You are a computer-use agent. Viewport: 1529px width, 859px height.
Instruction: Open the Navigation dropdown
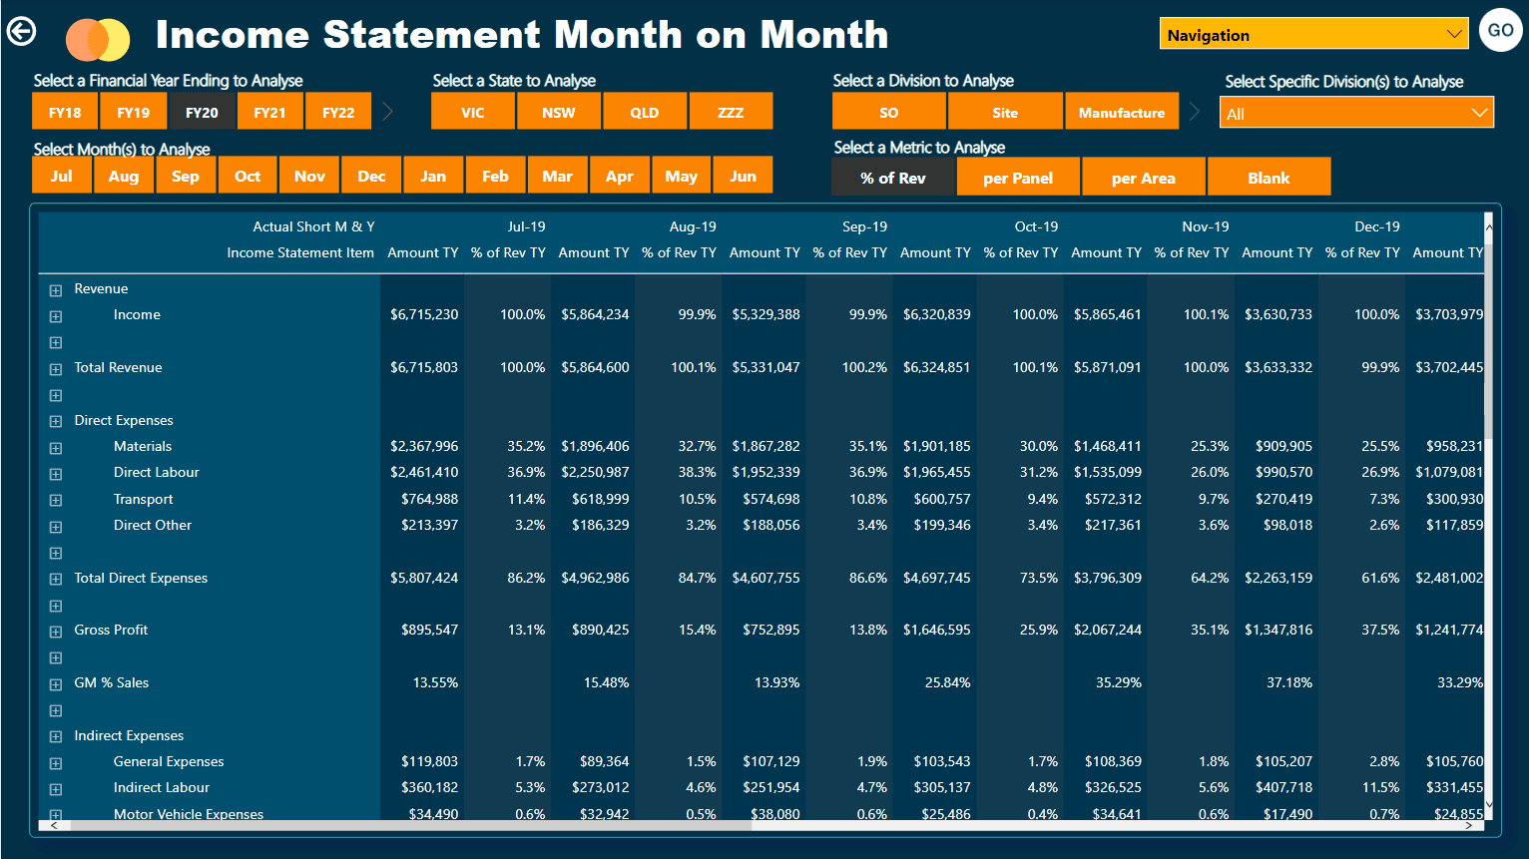pos(1313,33)
